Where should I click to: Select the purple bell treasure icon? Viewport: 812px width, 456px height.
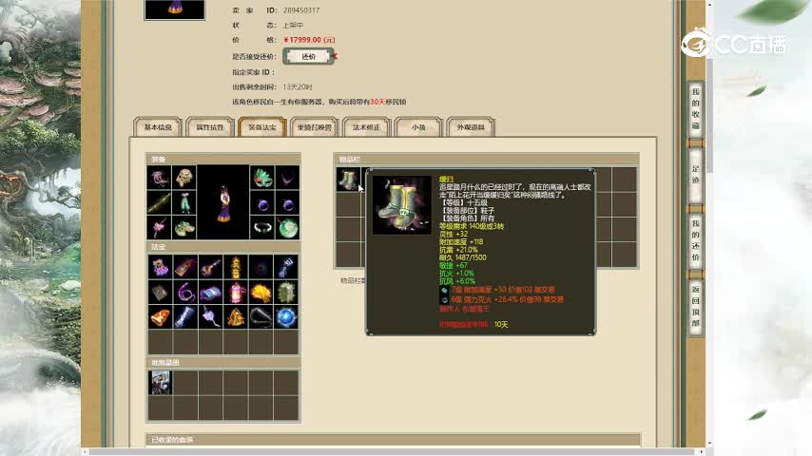[160, 268]
